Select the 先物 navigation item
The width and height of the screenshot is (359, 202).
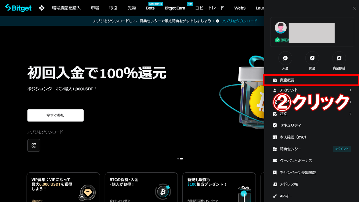132,8
